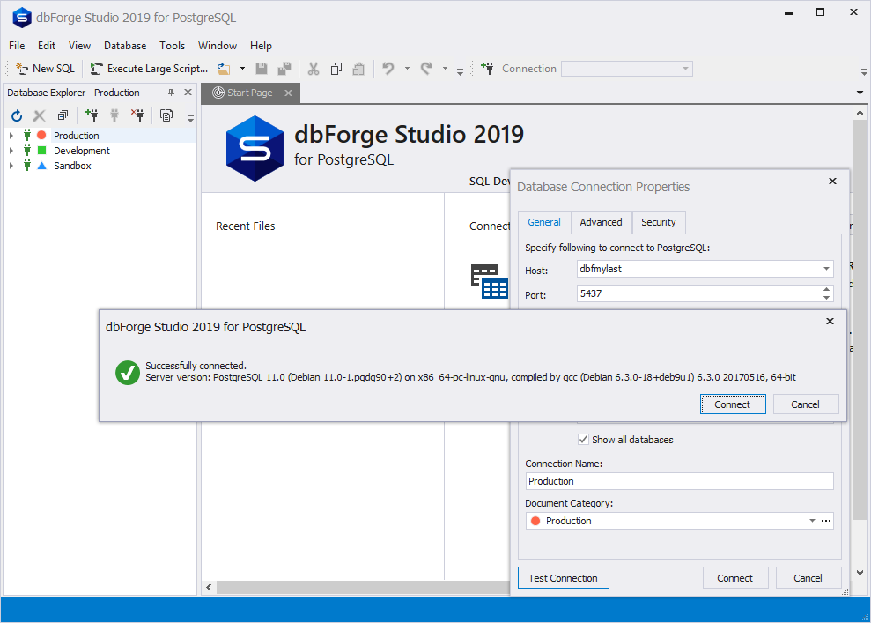Click the New SQL toolbar button
This screenshot has height=623, width=871.
(x=45, y=69)
